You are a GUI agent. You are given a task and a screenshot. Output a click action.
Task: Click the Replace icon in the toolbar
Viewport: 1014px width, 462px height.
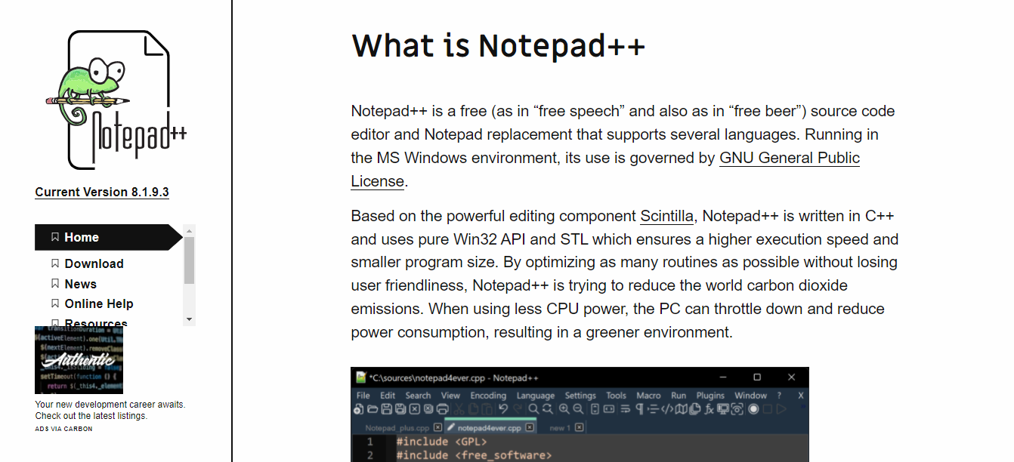point(547,409)
